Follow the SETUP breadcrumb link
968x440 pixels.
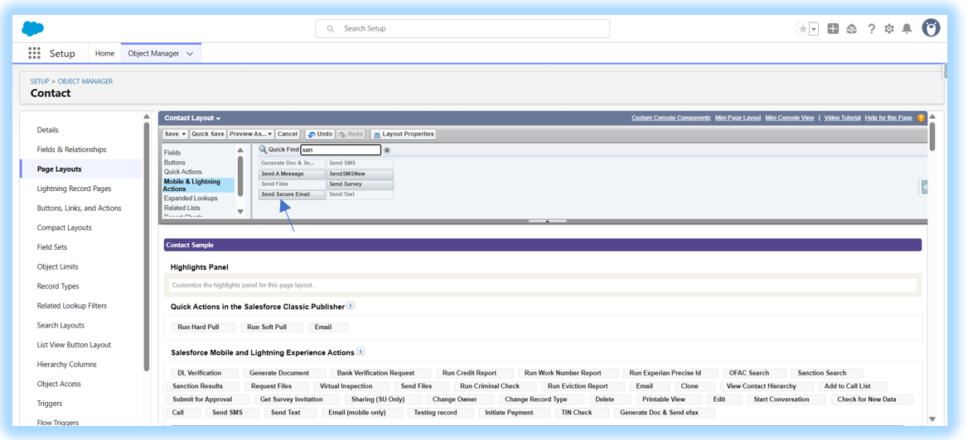pyautogui.click(x=40, y=81)
